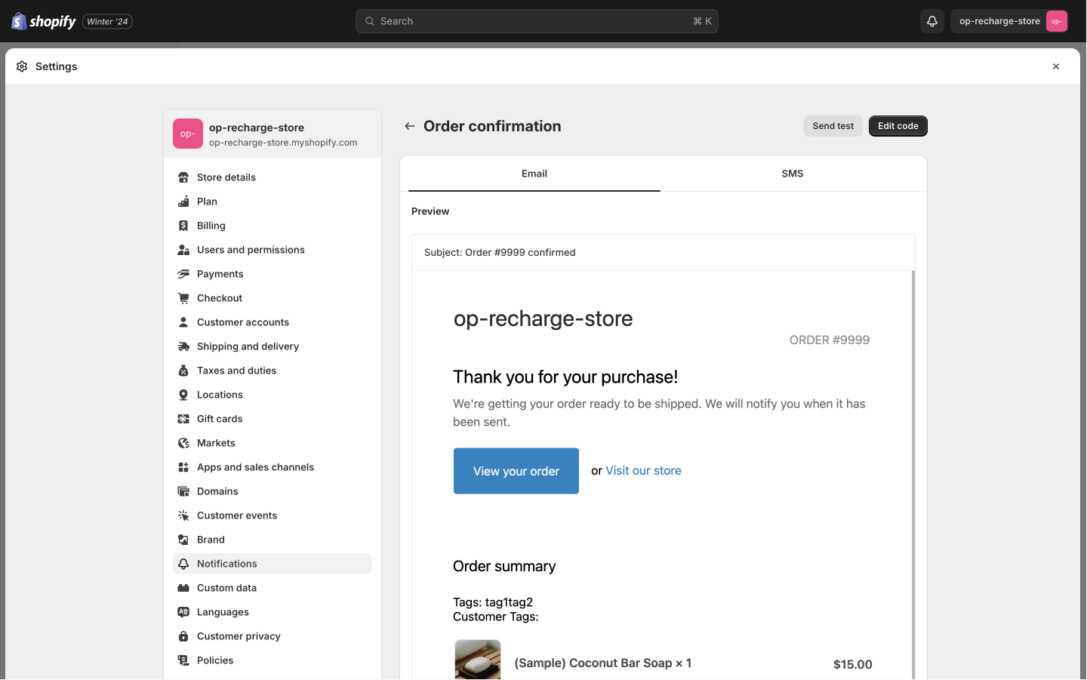Click the Subject: Order #9999 confirmed line
The image size is (1087, 680).
(500, 253)
